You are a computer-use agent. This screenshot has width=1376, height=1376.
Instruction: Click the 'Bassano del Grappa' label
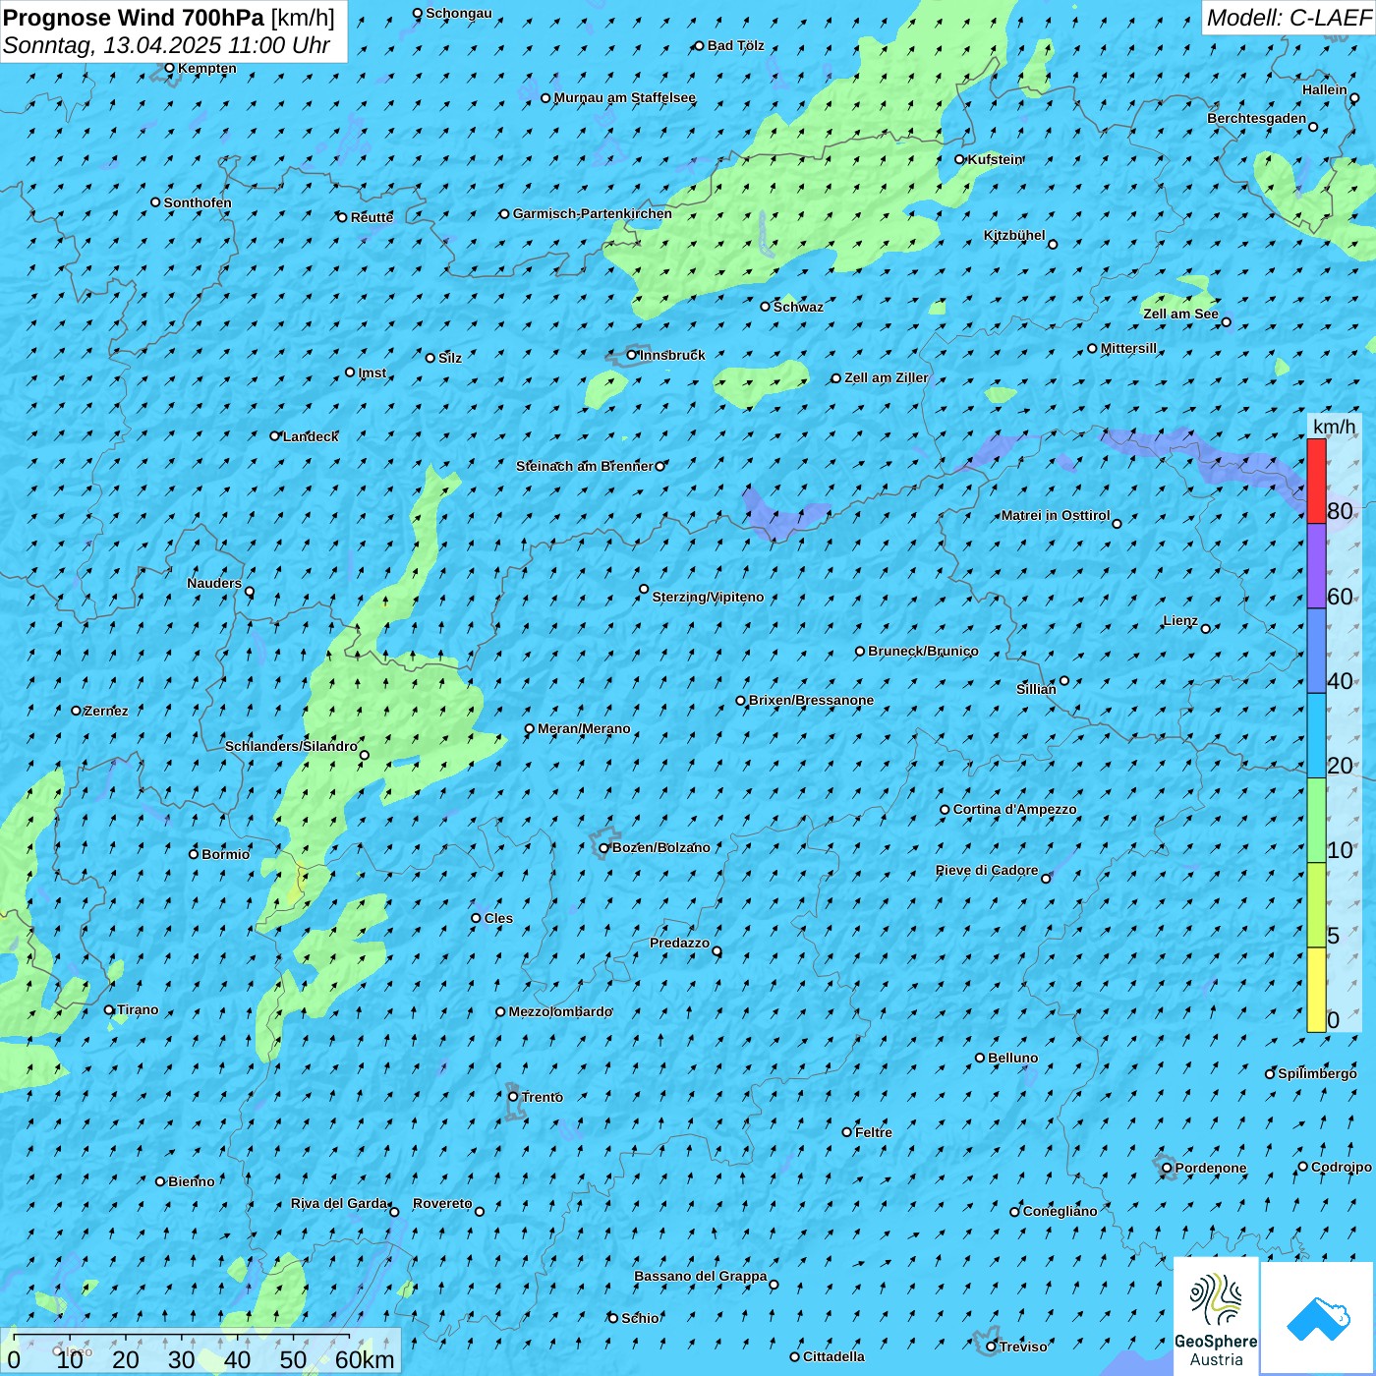click(x=701, y=1276)
